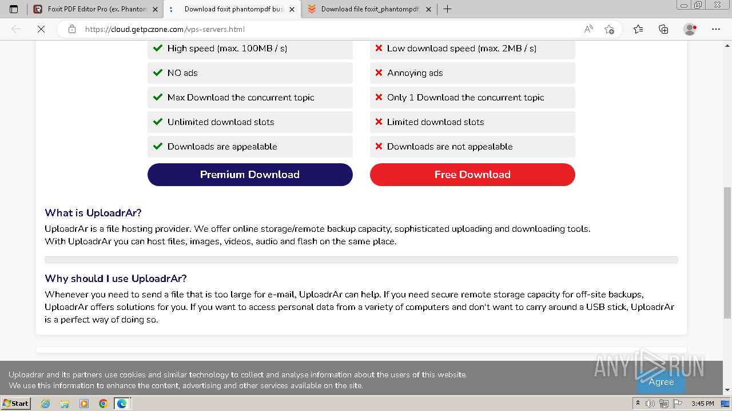The image size is (732, 411).
Task: Open Settings and more menu
Action: pyautogui.click(x=716, y=29)
